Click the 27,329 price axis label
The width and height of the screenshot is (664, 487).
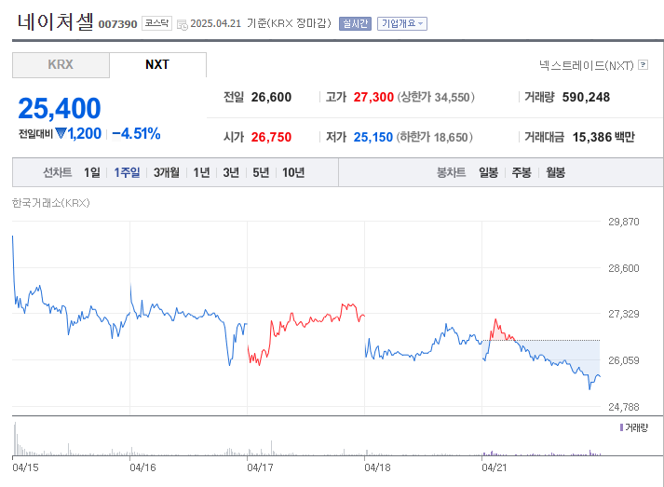click(x=624, y=314)
